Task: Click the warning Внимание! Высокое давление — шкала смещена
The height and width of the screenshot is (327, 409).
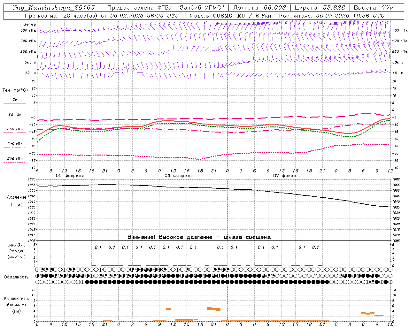Action: [199, 237]
